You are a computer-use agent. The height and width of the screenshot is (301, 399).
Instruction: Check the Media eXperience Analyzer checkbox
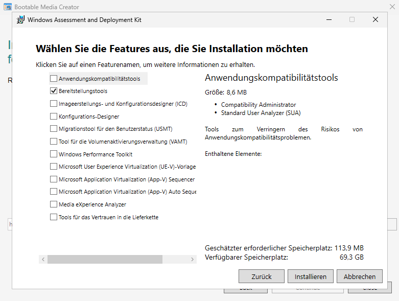(x=54, y=204)
